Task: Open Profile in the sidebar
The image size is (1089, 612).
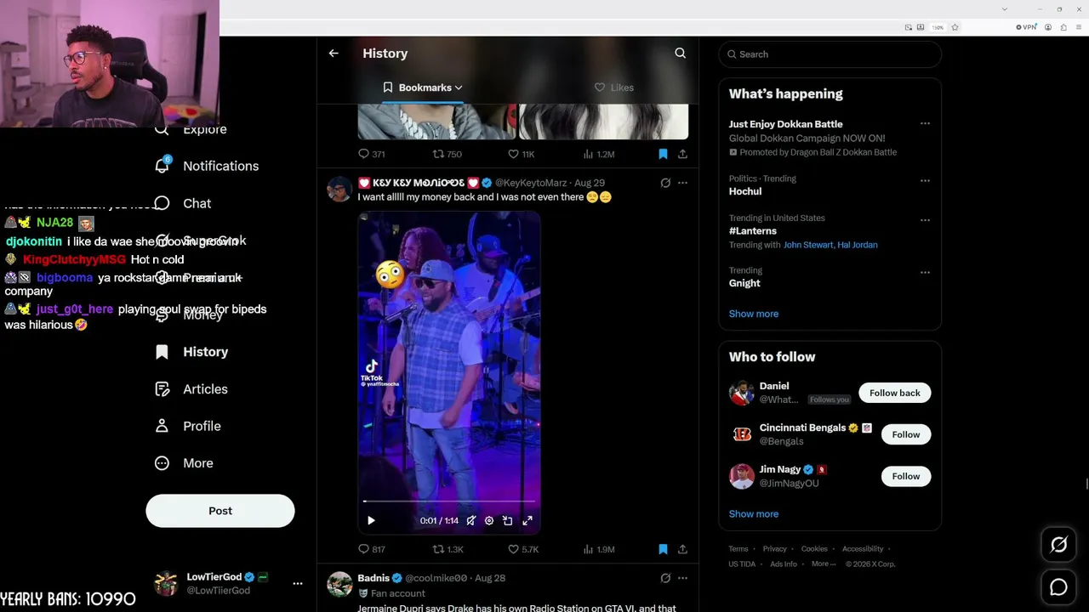Action: [188, 426]
